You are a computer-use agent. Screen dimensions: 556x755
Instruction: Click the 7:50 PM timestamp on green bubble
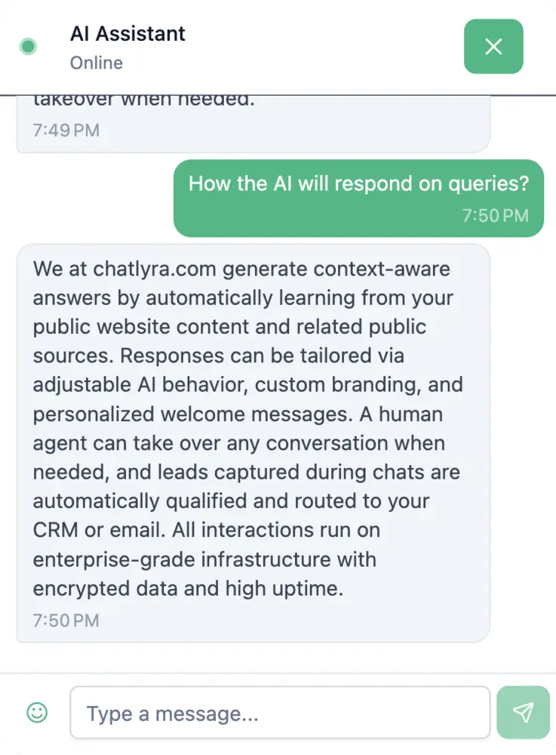tap(495, 216)
